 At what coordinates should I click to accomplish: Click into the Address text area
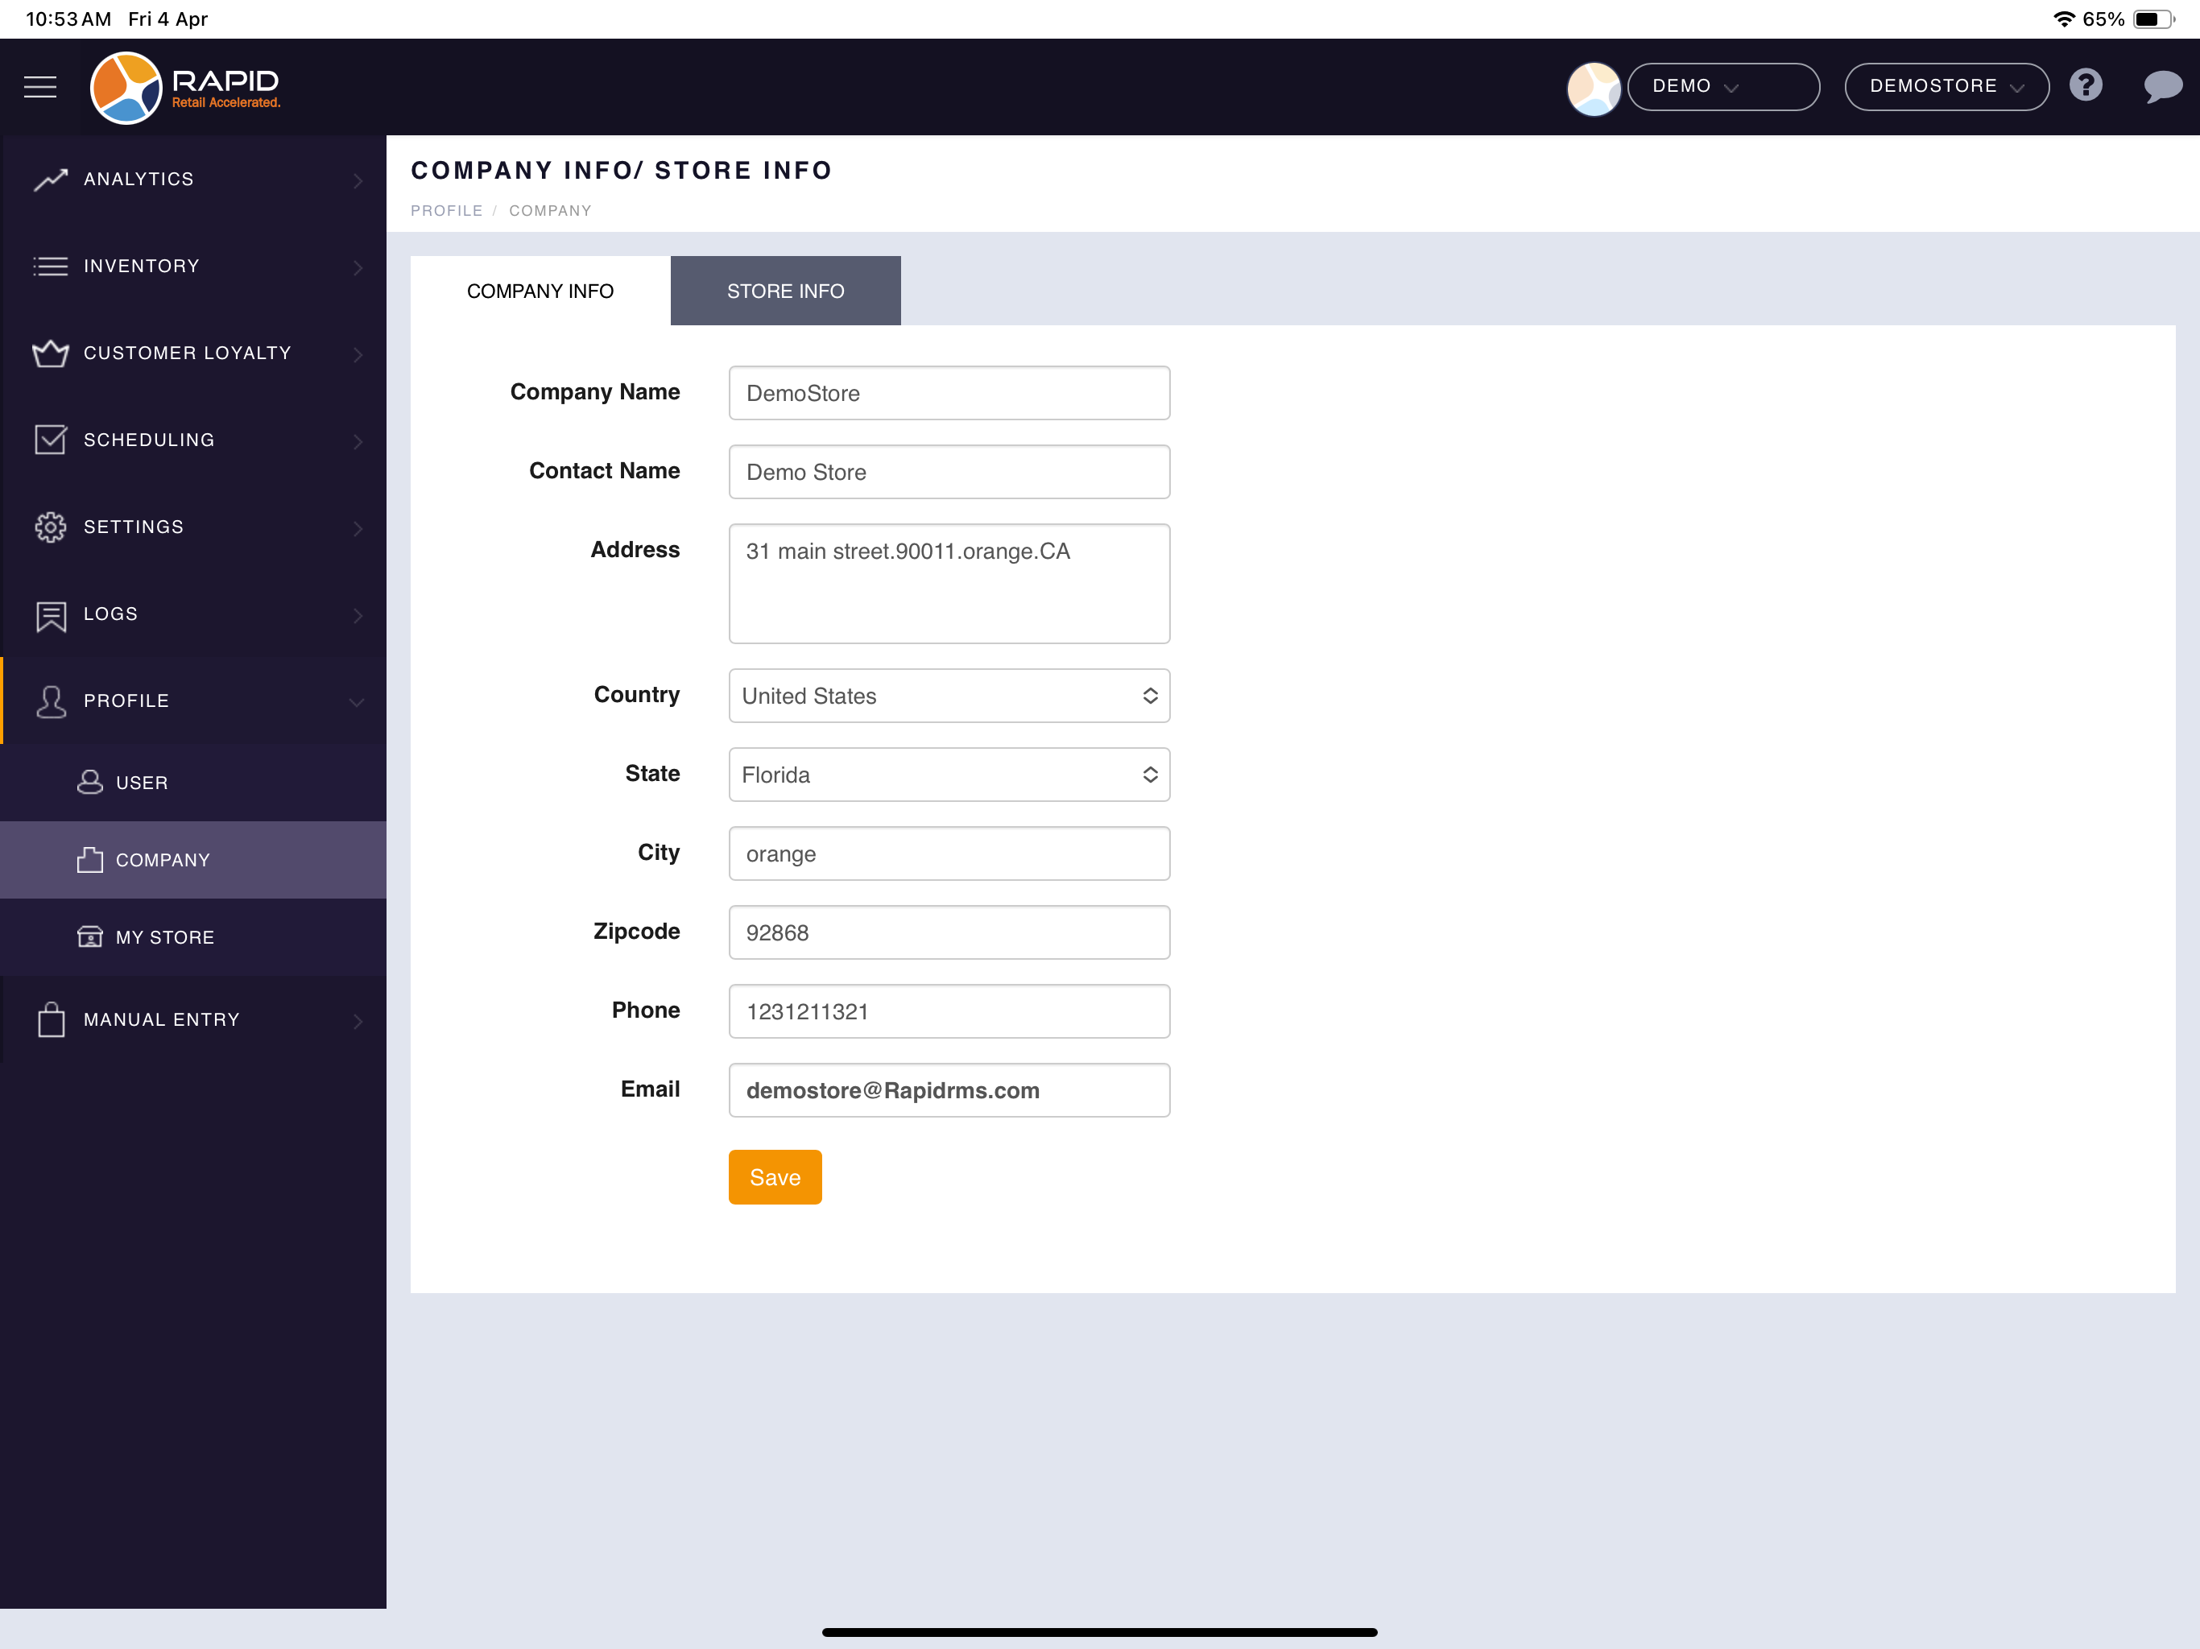[x=949, y=584]
